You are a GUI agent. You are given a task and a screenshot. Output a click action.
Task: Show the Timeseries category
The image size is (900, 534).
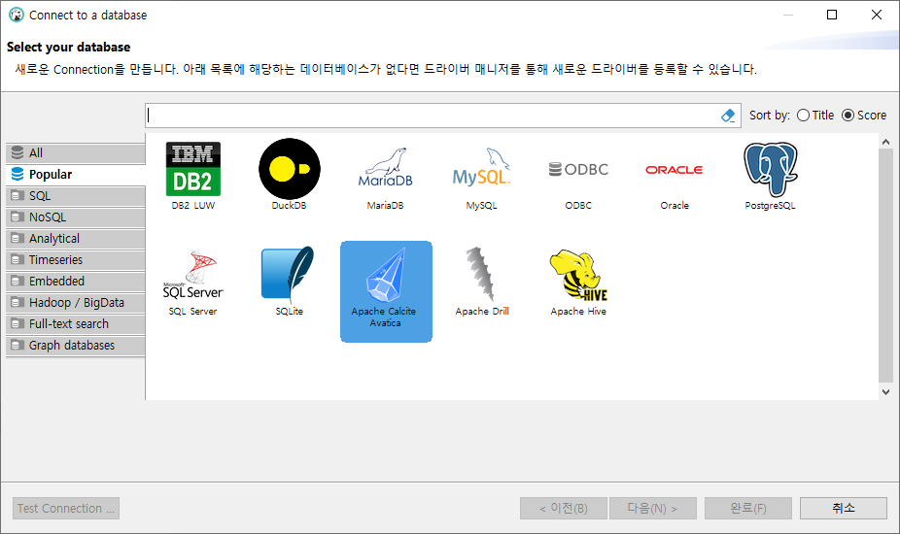[75, 260]
